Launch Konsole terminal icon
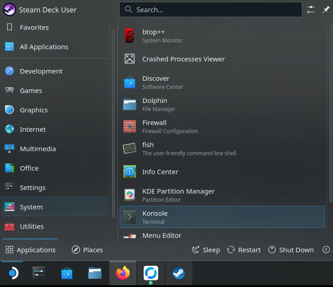Screen dimensions: 333x287 (130, 217)
